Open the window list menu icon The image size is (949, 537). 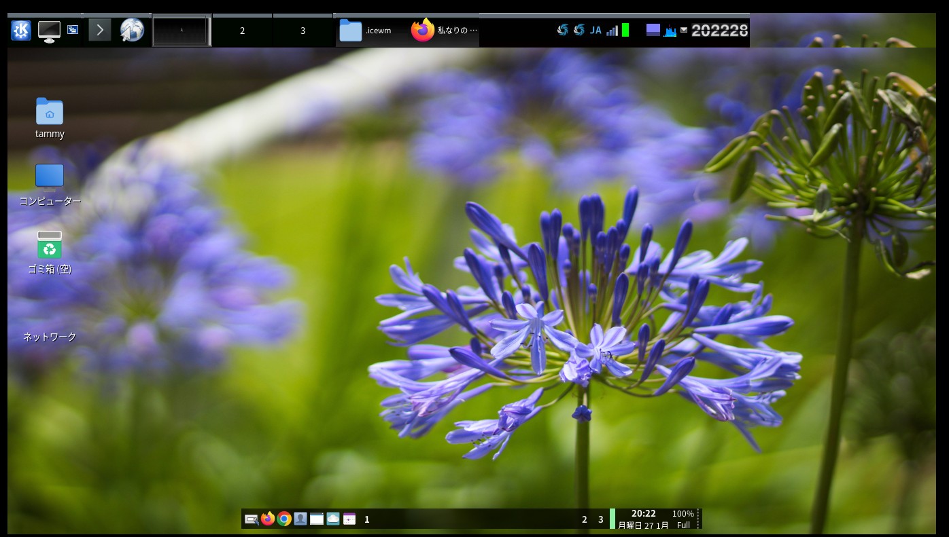[73, 30]
